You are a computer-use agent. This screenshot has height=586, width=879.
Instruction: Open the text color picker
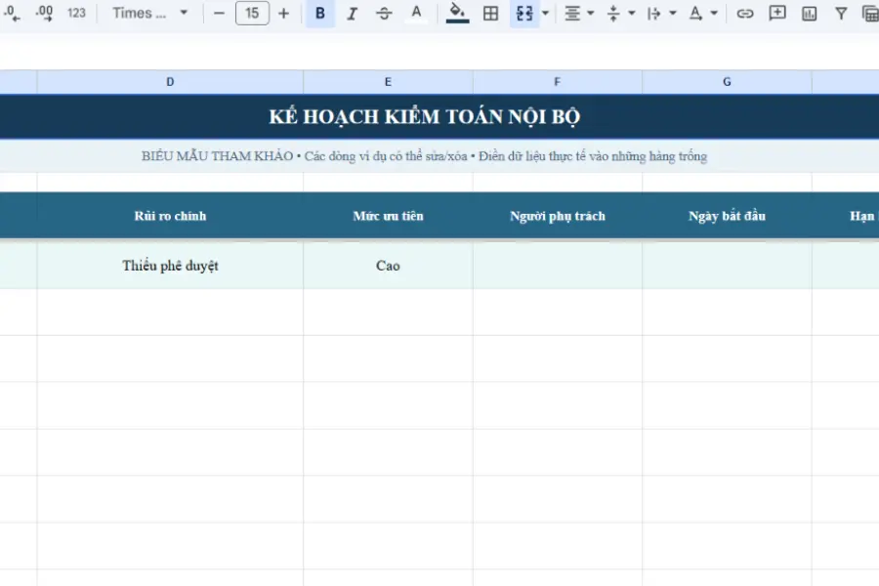coord(416,13)
